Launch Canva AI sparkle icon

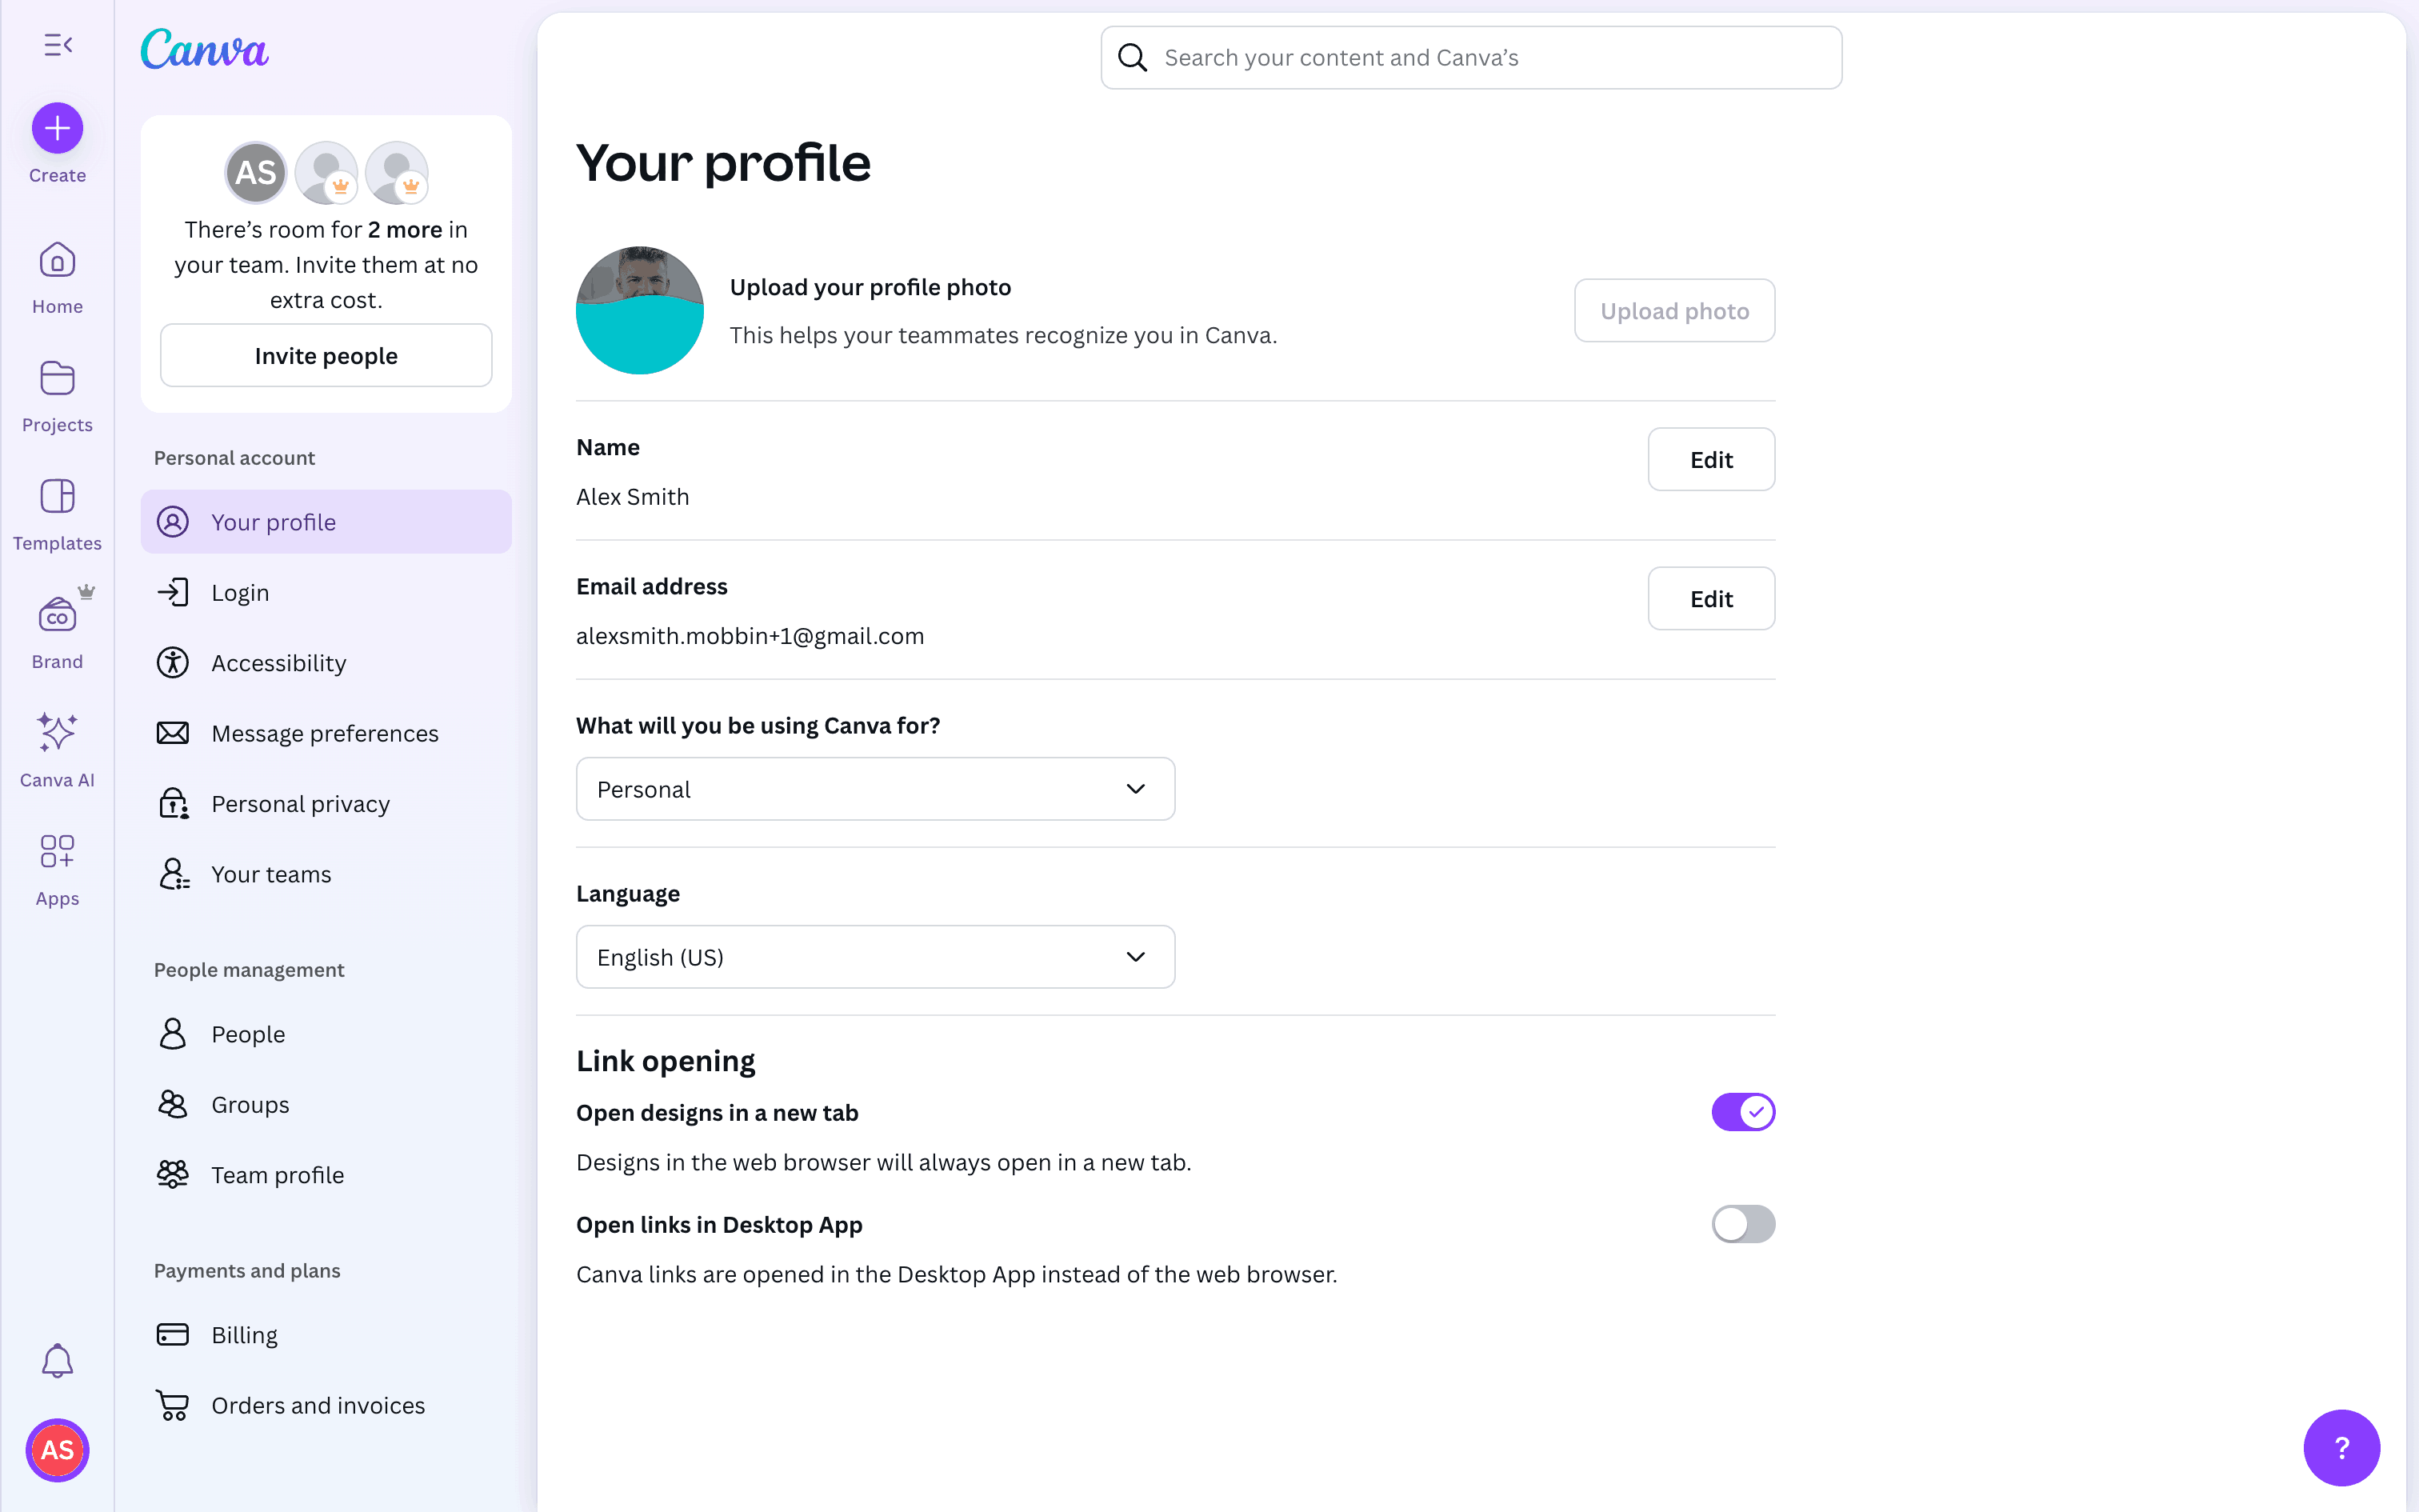tap(57, 733)
